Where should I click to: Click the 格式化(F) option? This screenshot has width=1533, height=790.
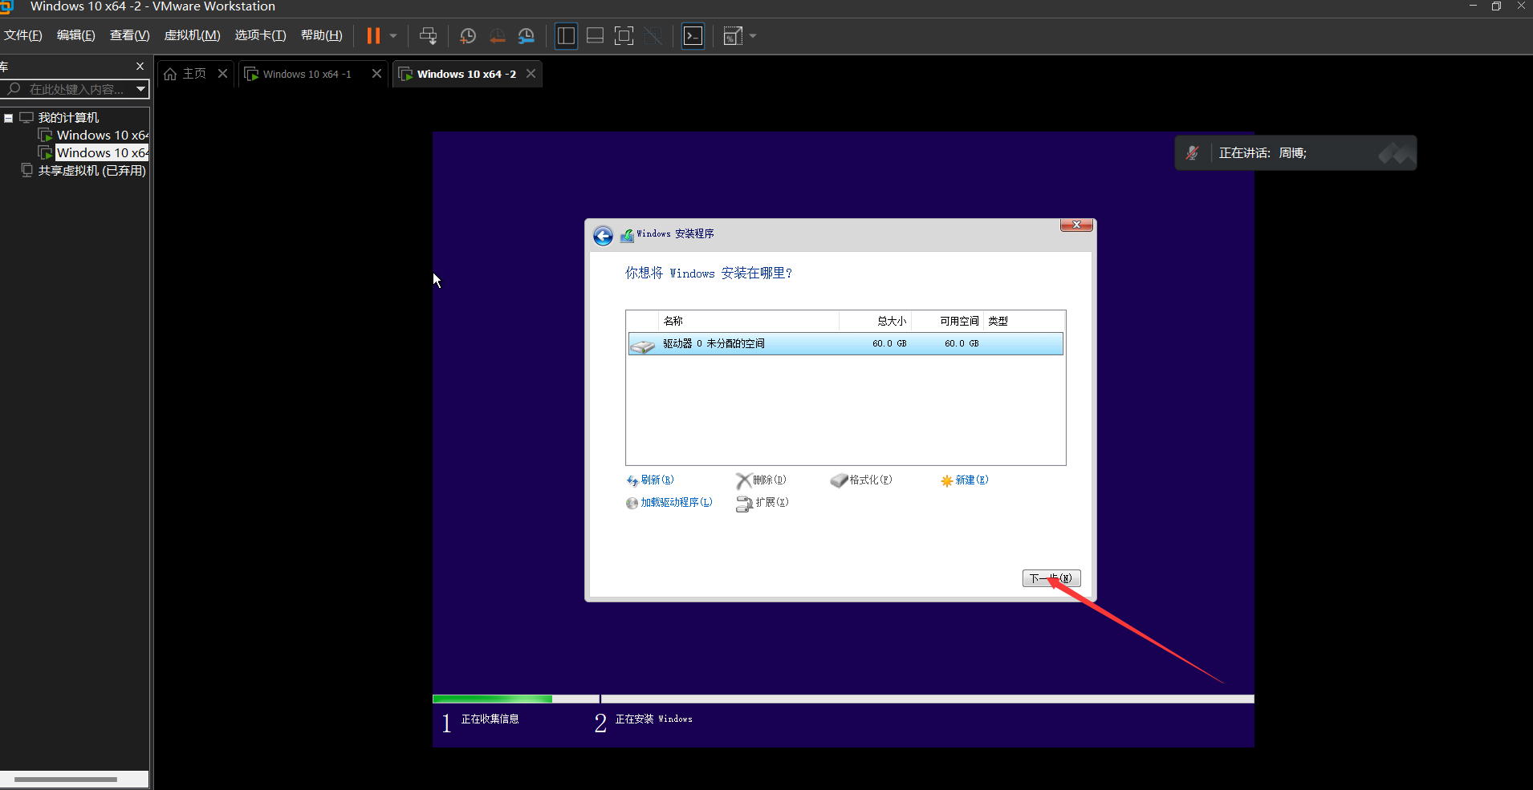pyautogui.click(x=862, y=480)
